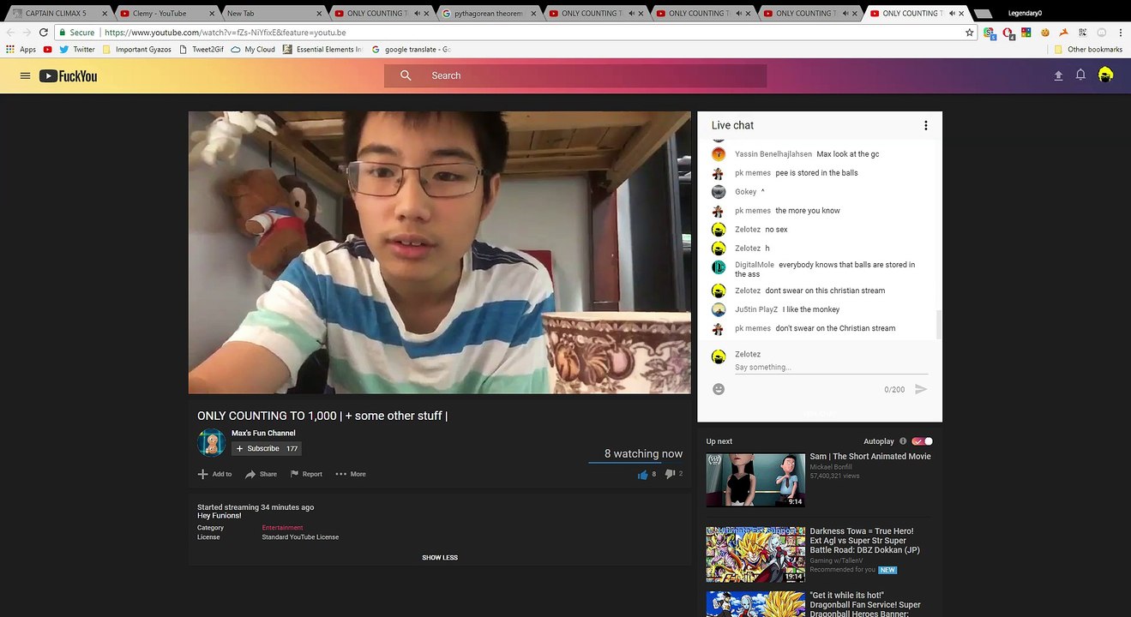Open the Entertainment category link
1131x617 pixels.
click(282, 528)
